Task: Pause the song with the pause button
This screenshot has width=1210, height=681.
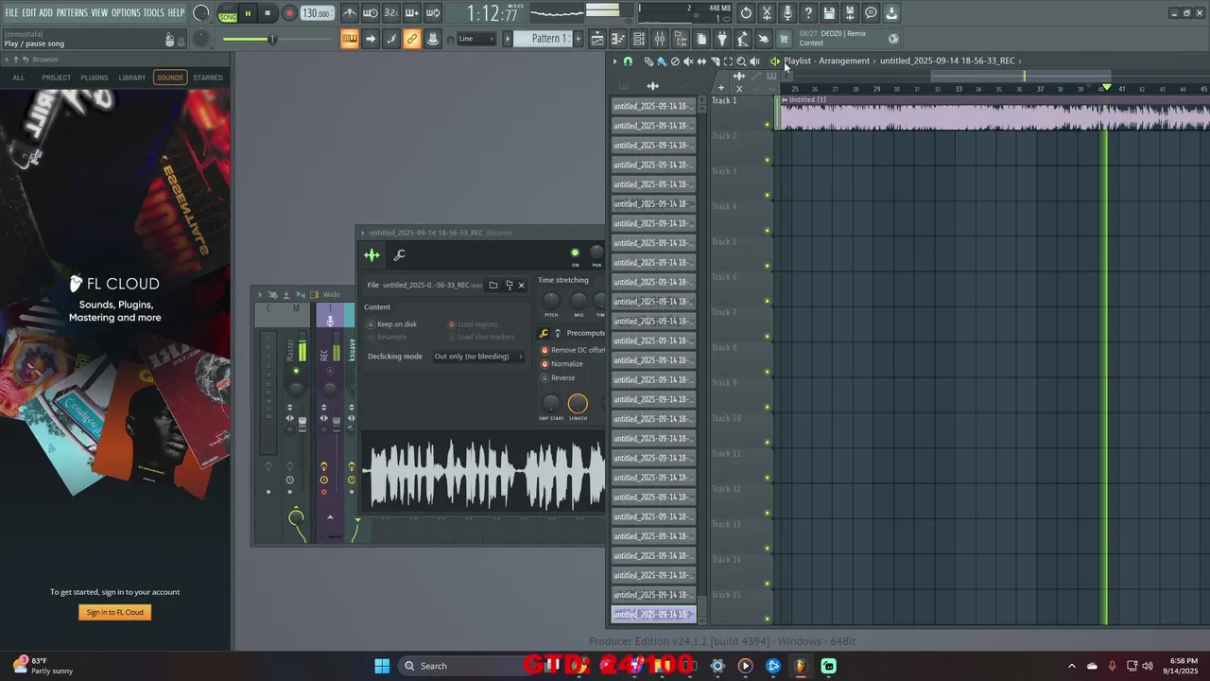Action: tap(248, 13)
